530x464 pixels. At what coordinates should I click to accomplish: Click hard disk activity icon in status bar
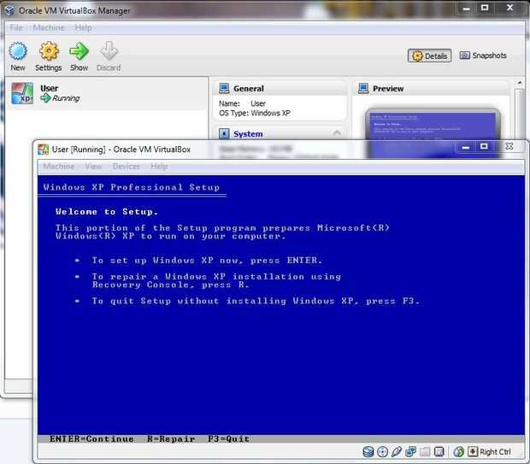pyautogui.click(x=368, y=452)
